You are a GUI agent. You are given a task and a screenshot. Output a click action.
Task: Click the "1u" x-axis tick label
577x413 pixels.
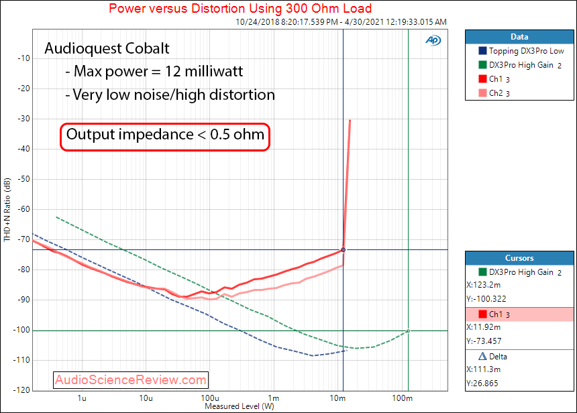click(82, 398)
